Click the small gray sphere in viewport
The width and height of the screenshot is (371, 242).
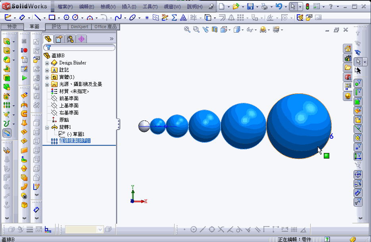coord(144,126)
